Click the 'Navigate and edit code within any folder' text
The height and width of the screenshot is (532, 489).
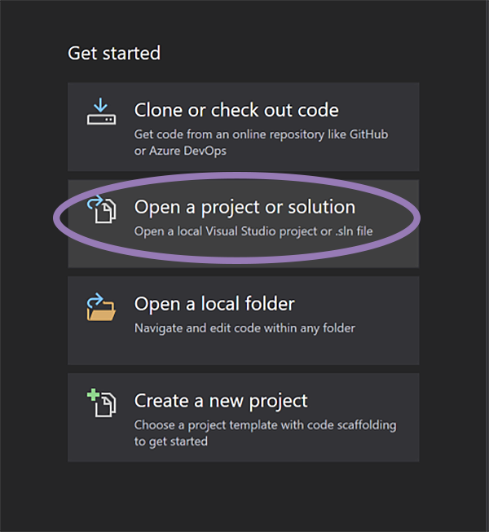(x=244, y=328)
